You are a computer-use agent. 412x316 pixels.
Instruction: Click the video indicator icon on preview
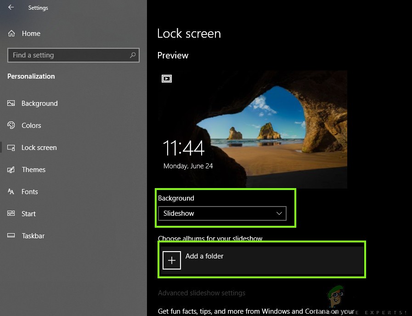167,79
